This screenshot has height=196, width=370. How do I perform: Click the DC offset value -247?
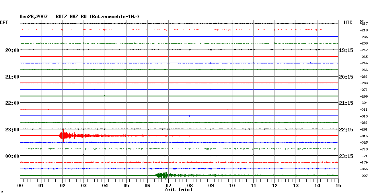(x=364, y=50)
